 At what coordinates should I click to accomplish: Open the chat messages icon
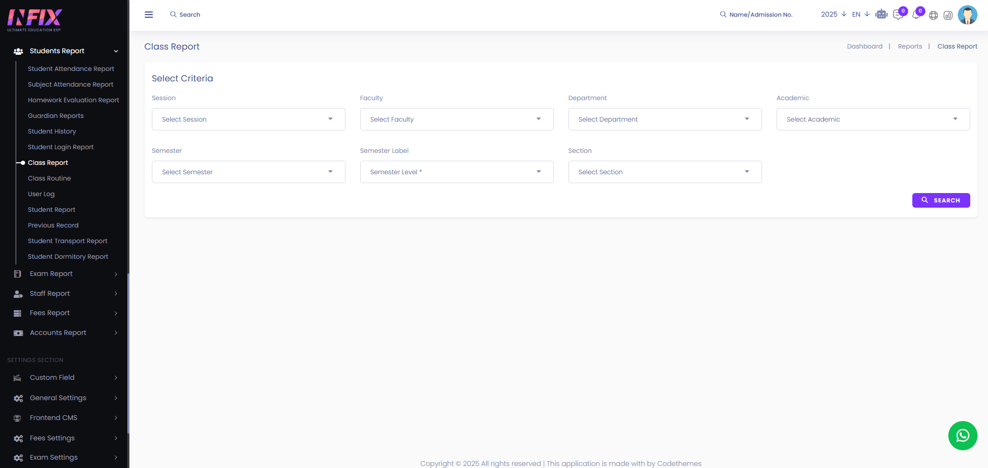(x=898, y=15)
